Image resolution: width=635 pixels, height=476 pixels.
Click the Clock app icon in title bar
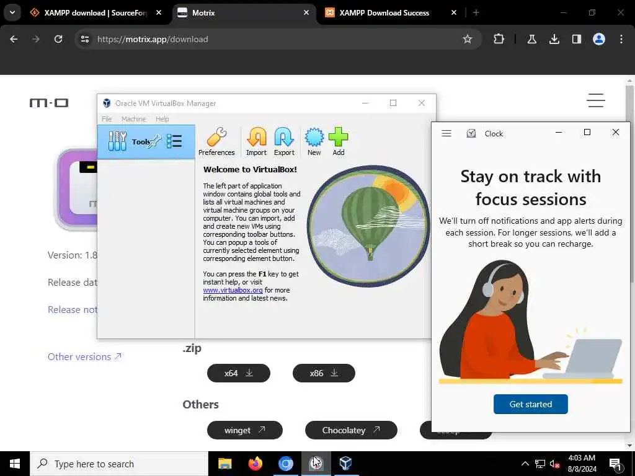coord(471,133)
